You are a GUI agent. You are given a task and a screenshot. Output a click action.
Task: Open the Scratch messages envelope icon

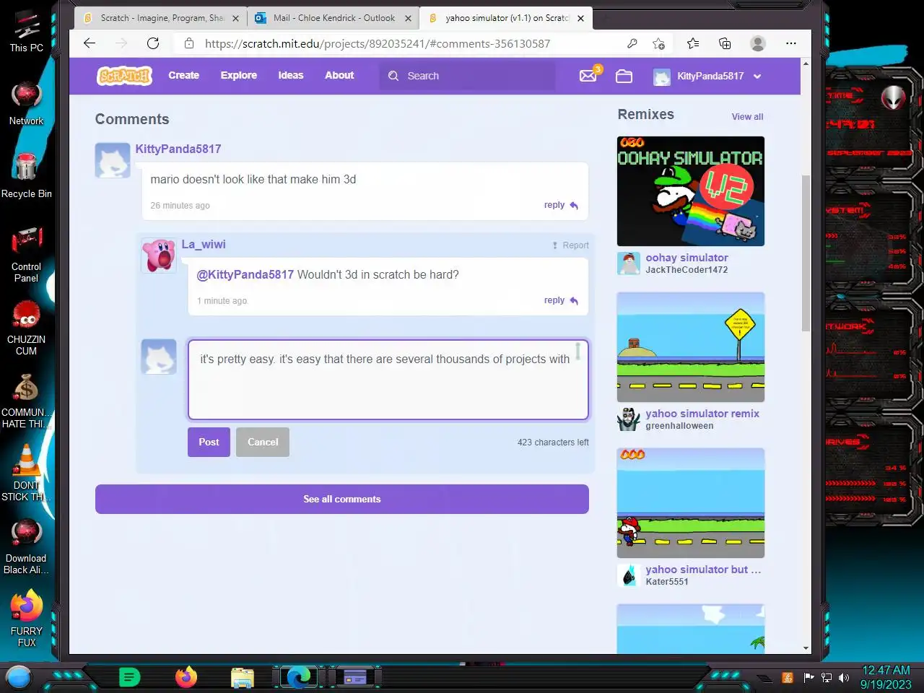click(589, 75)
